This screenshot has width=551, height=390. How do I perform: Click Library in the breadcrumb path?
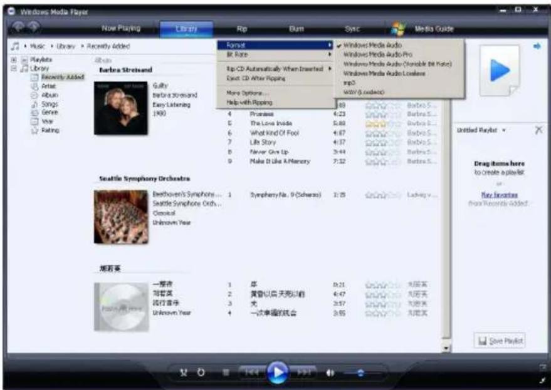point(66,46)
